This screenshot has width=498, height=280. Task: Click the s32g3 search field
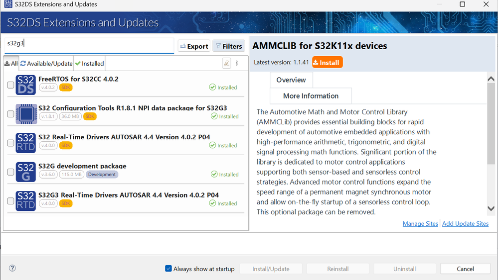point(90,44)
